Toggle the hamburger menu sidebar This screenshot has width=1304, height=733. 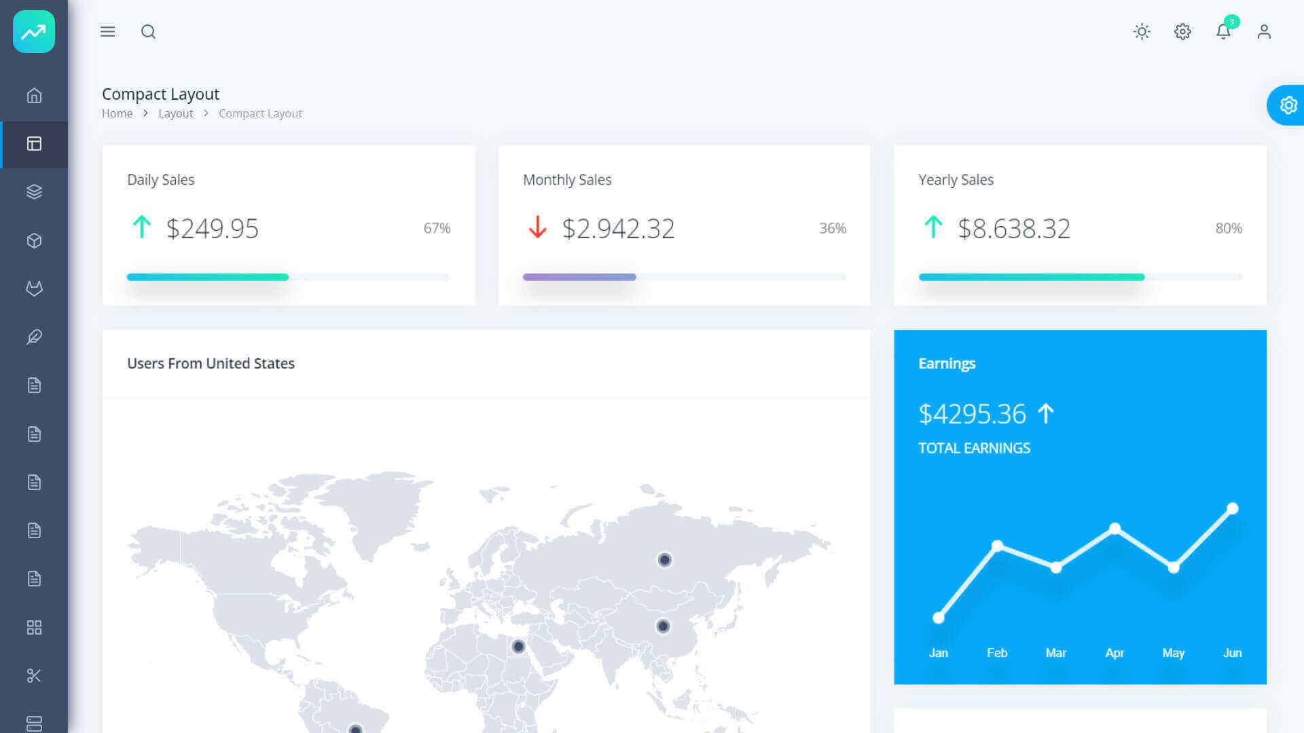click(107, 32)
